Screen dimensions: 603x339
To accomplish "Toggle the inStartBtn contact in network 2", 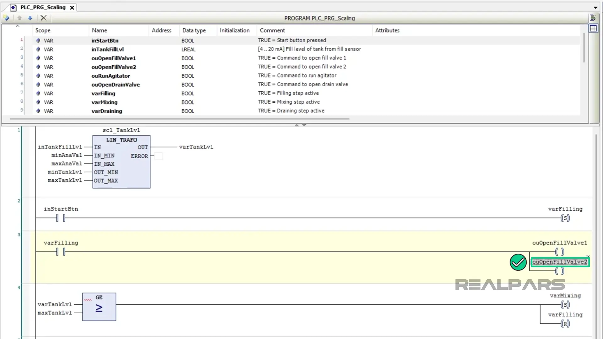I will (x=61, y=218).
